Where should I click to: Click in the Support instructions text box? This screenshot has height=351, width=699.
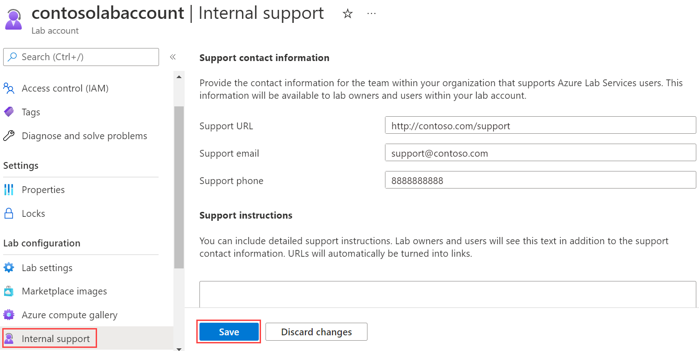pyautogui.click(x=447, y=294)
